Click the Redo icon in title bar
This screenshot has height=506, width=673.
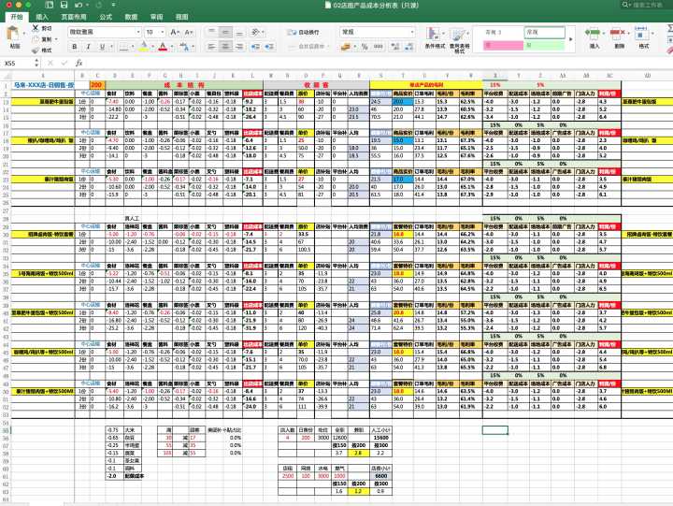click(x=98, y=6)
